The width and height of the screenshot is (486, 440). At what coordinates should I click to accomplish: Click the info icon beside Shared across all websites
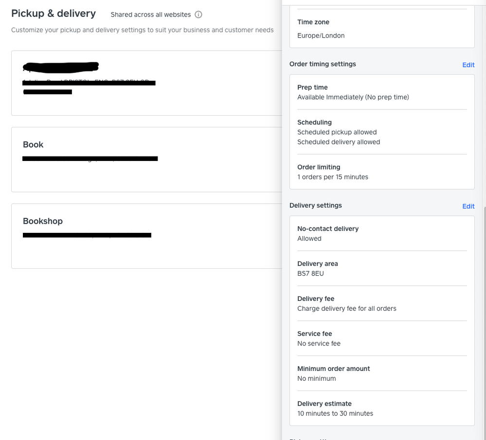198,15
